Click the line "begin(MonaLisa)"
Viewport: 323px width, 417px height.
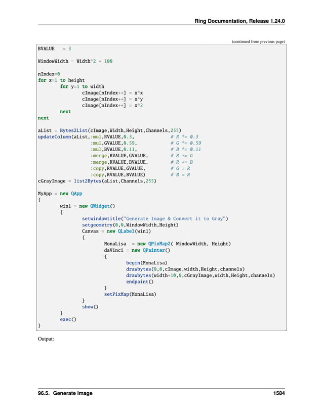(x=147, y=263)
